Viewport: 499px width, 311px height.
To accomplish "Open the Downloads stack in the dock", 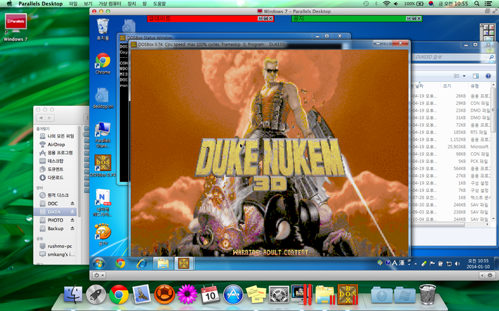I will click(381, 295).
